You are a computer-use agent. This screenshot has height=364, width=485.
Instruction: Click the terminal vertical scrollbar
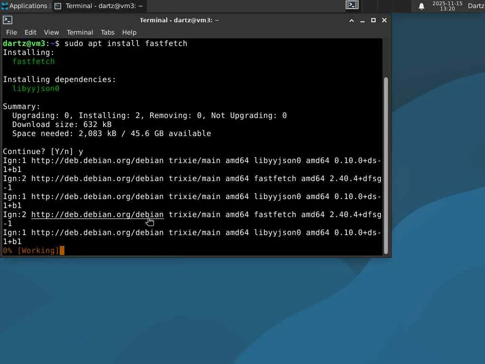[386, 165]
